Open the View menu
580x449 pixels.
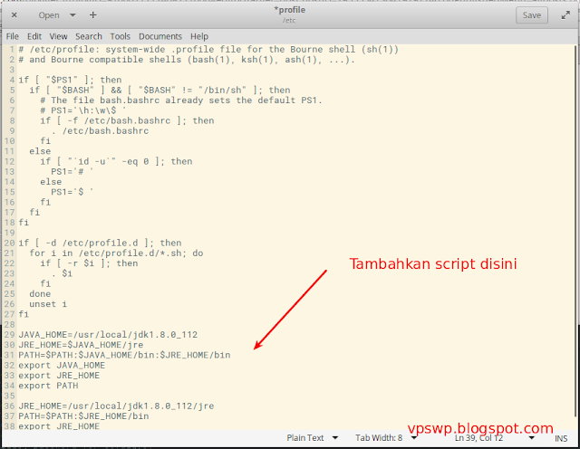point(58,36)
